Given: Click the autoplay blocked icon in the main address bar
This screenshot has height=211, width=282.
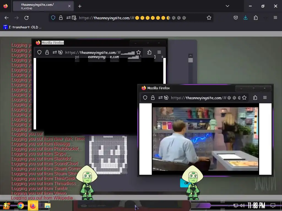Looking at the screenshot, I should pyautogui.click(x=74, y=18).
